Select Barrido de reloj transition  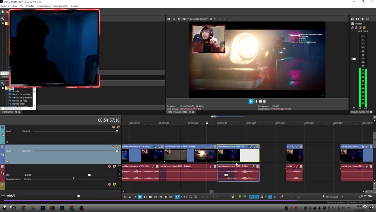click(x=19, y=101)
